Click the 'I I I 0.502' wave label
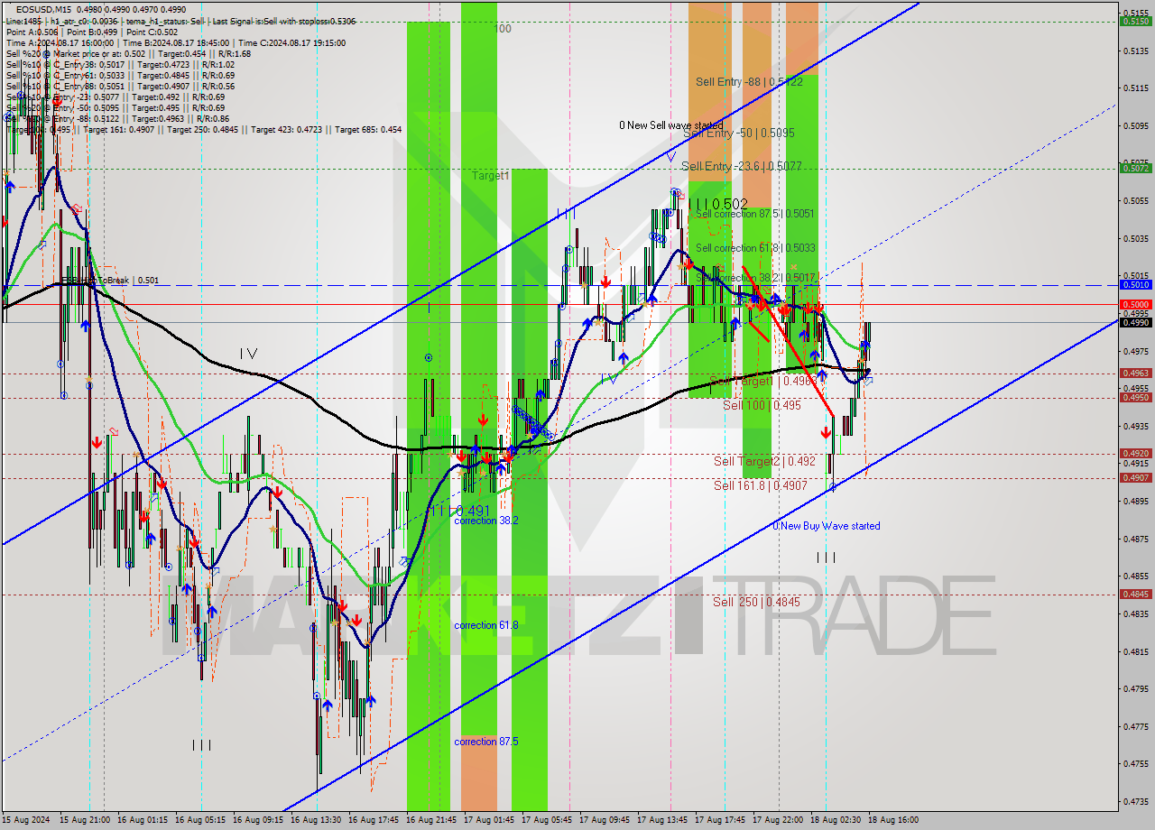This screenshot has width=1155, height=830. [717, 204]
